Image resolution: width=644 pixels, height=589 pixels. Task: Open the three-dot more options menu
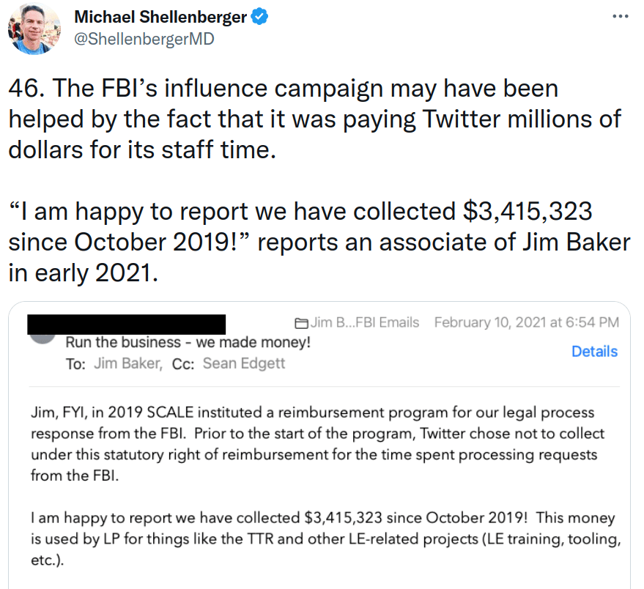(620, 16)
